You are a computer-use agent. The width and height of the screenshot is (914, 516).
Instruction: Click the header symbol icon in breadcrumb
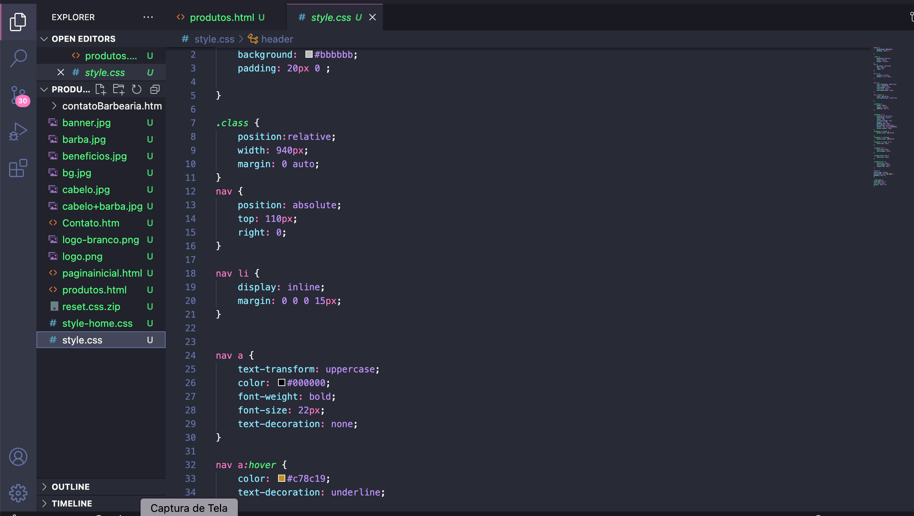pyautogui.click(x=253, y=39)
